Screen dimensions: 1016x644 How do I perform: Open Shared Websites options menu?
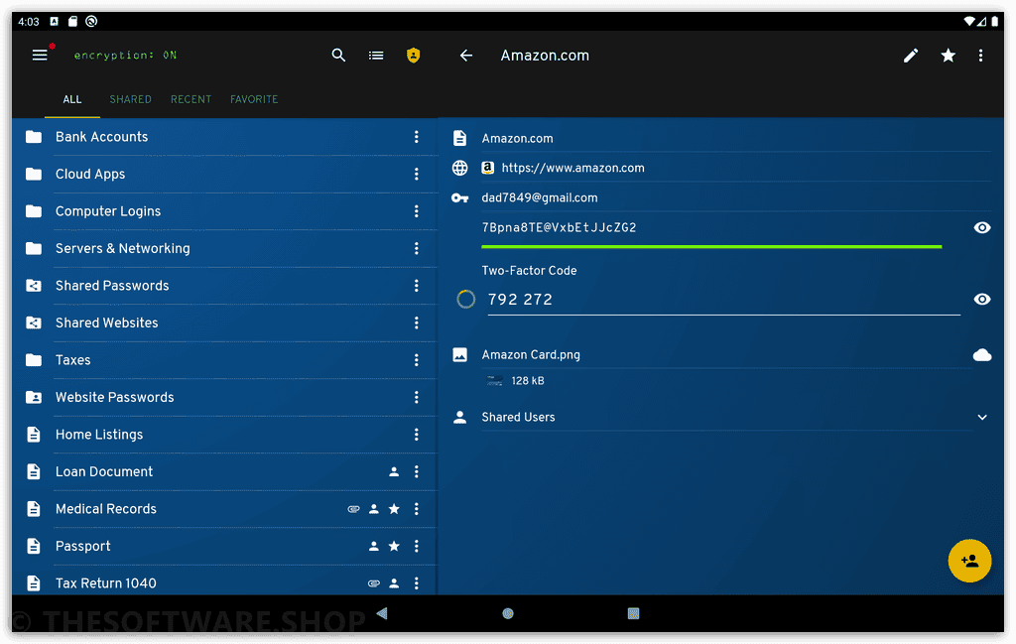click(x=416, y=322)
